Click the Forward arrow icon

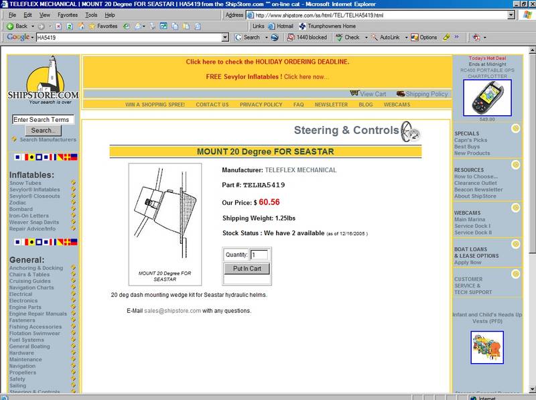(42, 26)
